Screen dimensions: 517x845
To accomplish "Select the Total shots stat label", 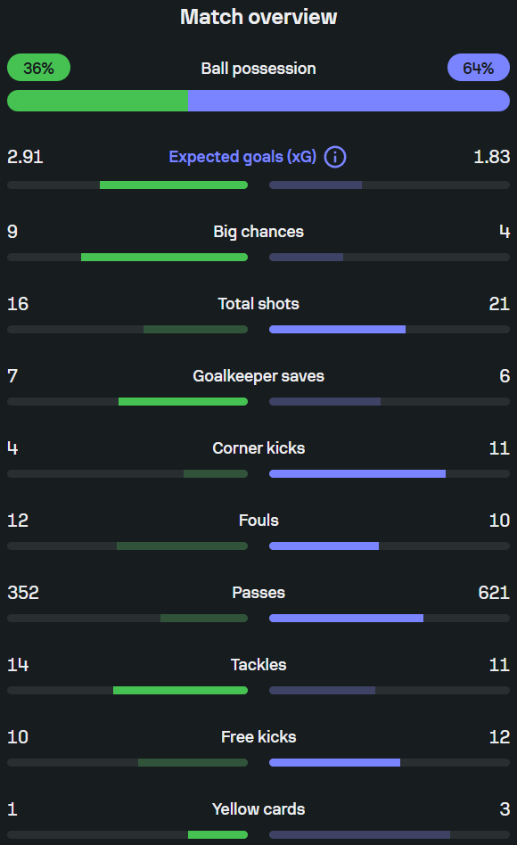I will pos(258,304).
